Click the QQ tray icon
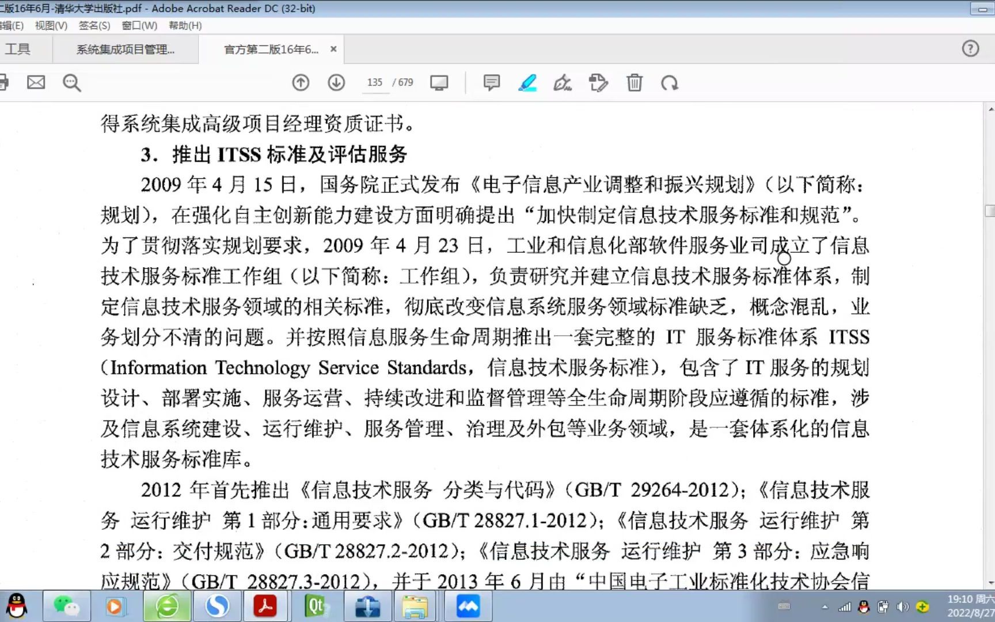 [864, 606]
